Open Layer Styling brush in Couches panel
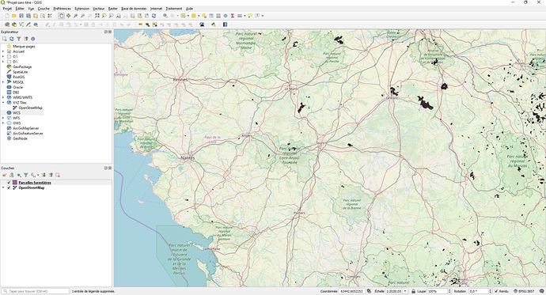546x295 pixels. [x=5, y=175]
